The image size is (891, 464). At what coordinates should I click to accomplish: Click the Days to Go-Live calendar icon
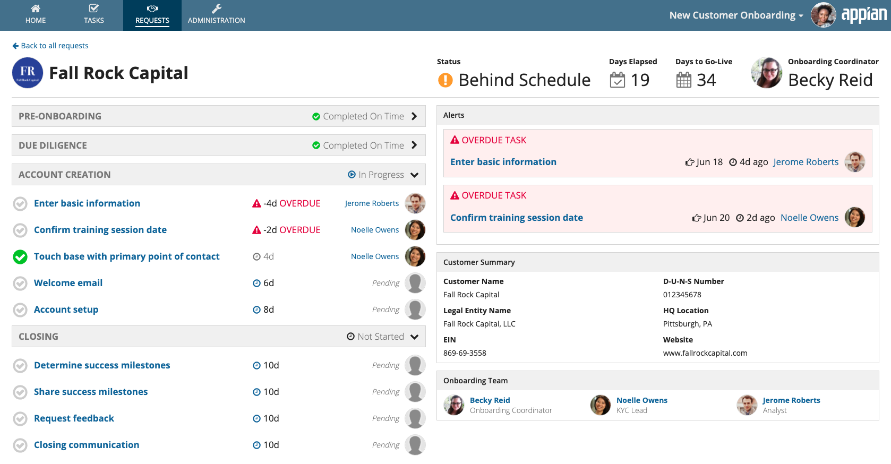coord(684,80)
